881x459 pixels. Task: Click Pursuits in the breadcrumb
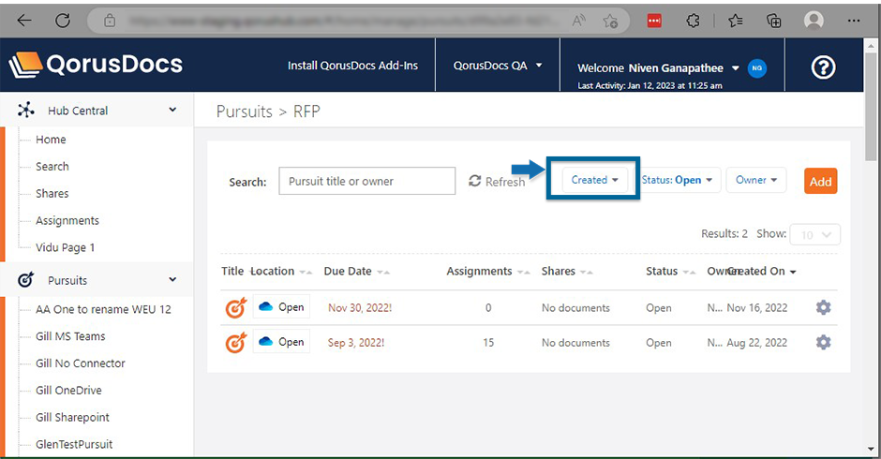244,111
